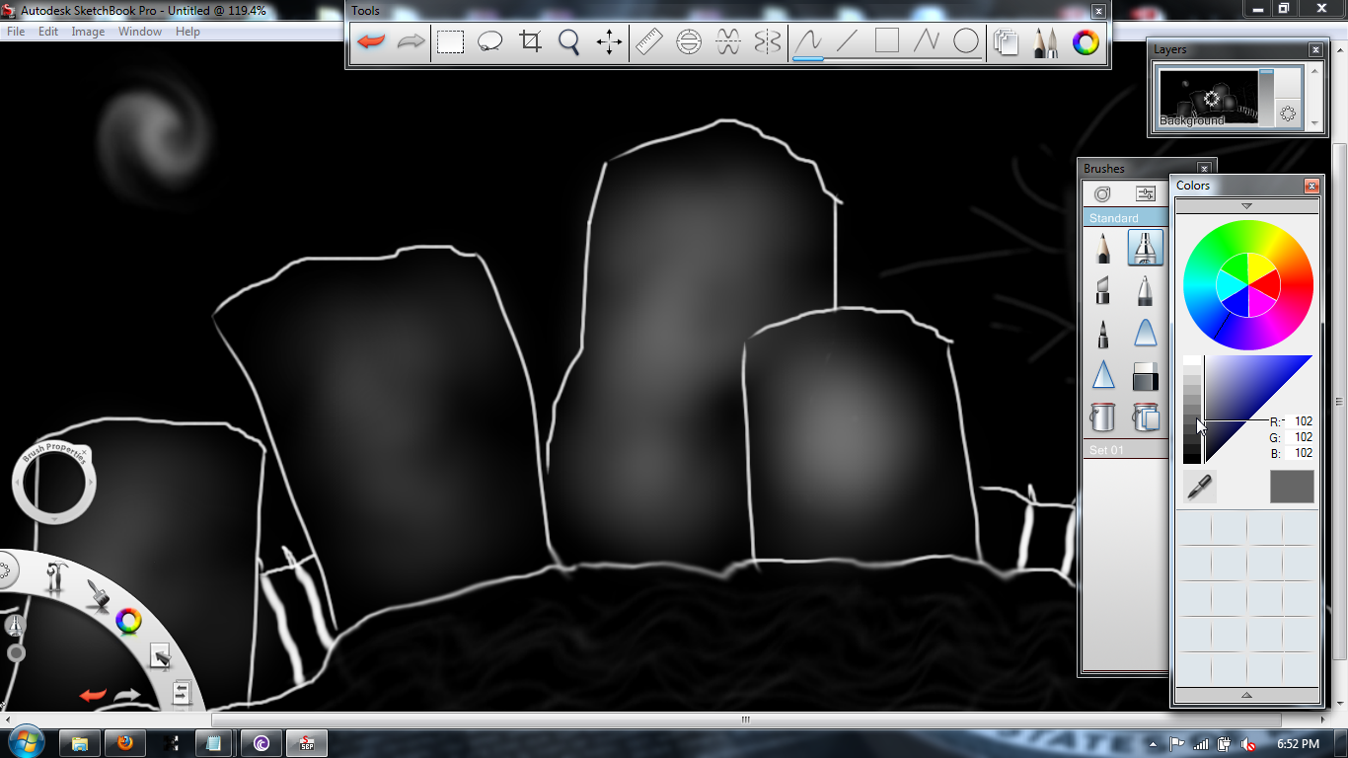The height and width of the screenshot is (758, 1348).
Task: Select the Background layer thumbnail
Action: pyautogui.click(x=1209, y=98)
